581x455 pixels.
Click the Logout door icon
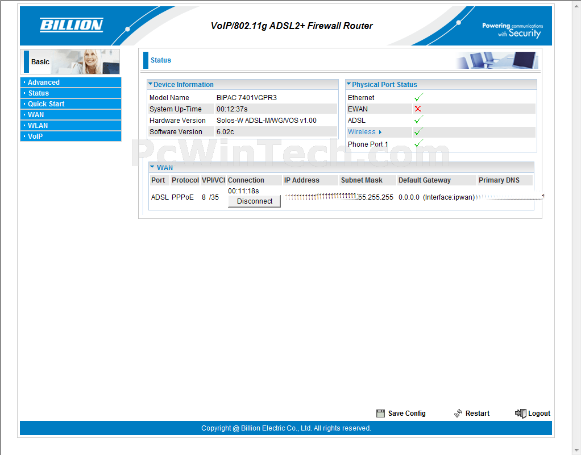[x=521, y=413]
